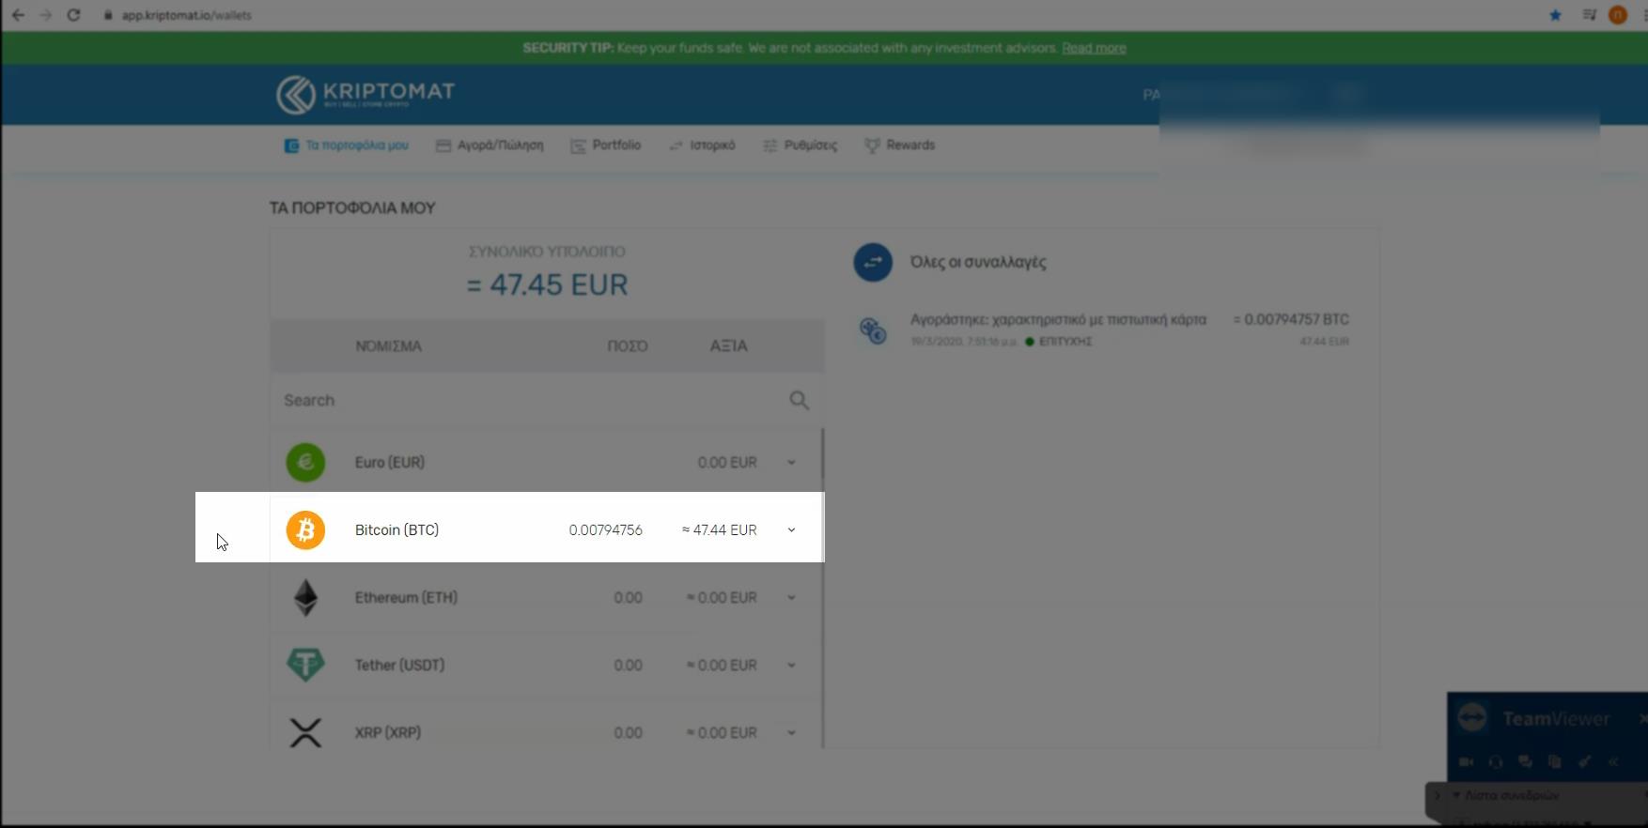The image size is (1648, 828).
Task: Click the Tether coin icon
Action: [305, 666]
